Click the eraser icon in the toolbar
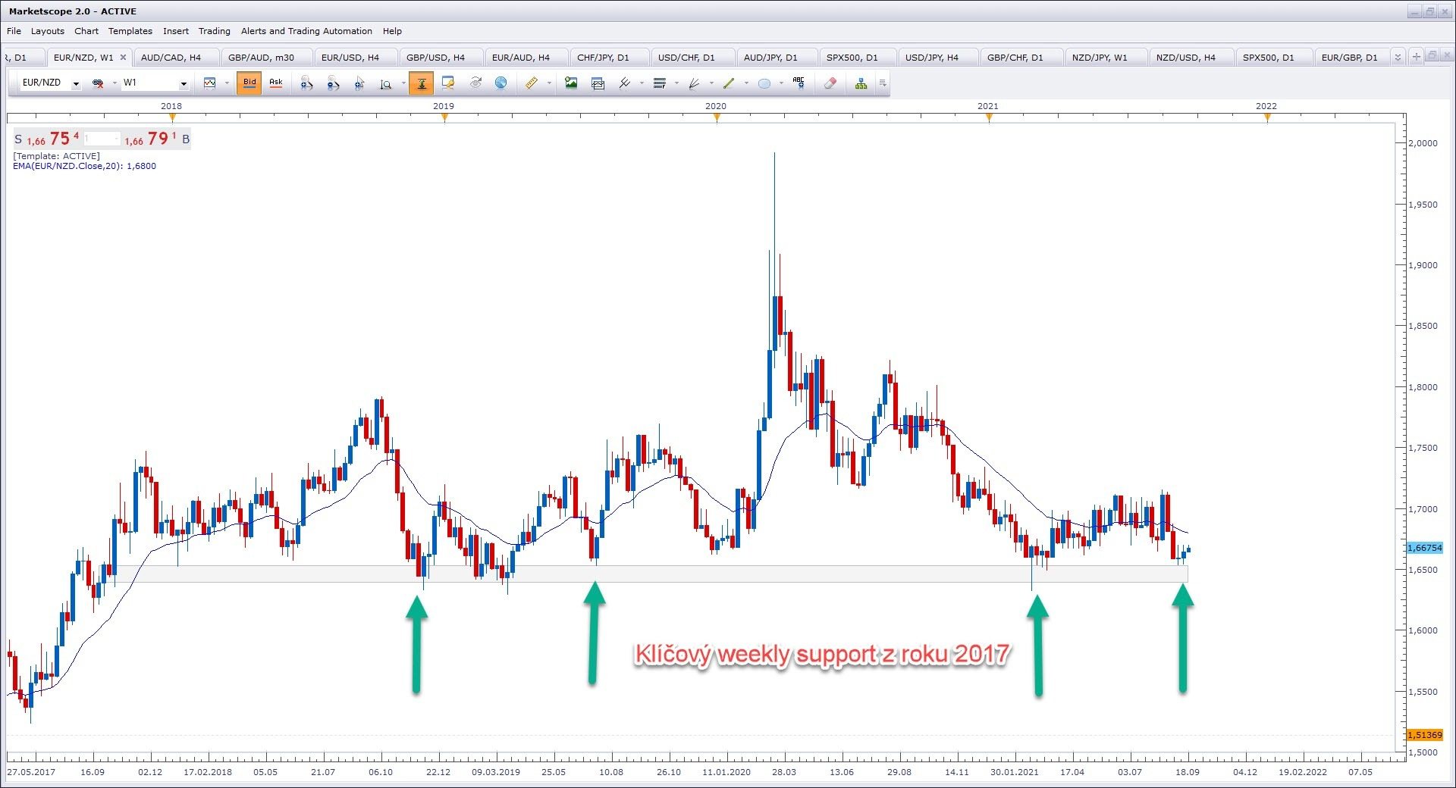The image size is (1456, 788). (830, 83)
